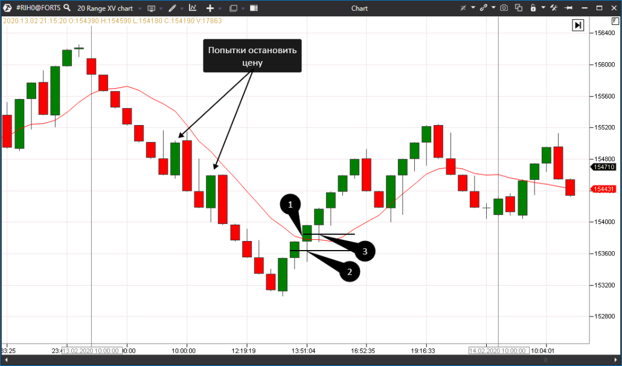The height and width of the screenshot is (366, 622).
Task: Click the duplicate chart window icon
Action: [518, 8]
